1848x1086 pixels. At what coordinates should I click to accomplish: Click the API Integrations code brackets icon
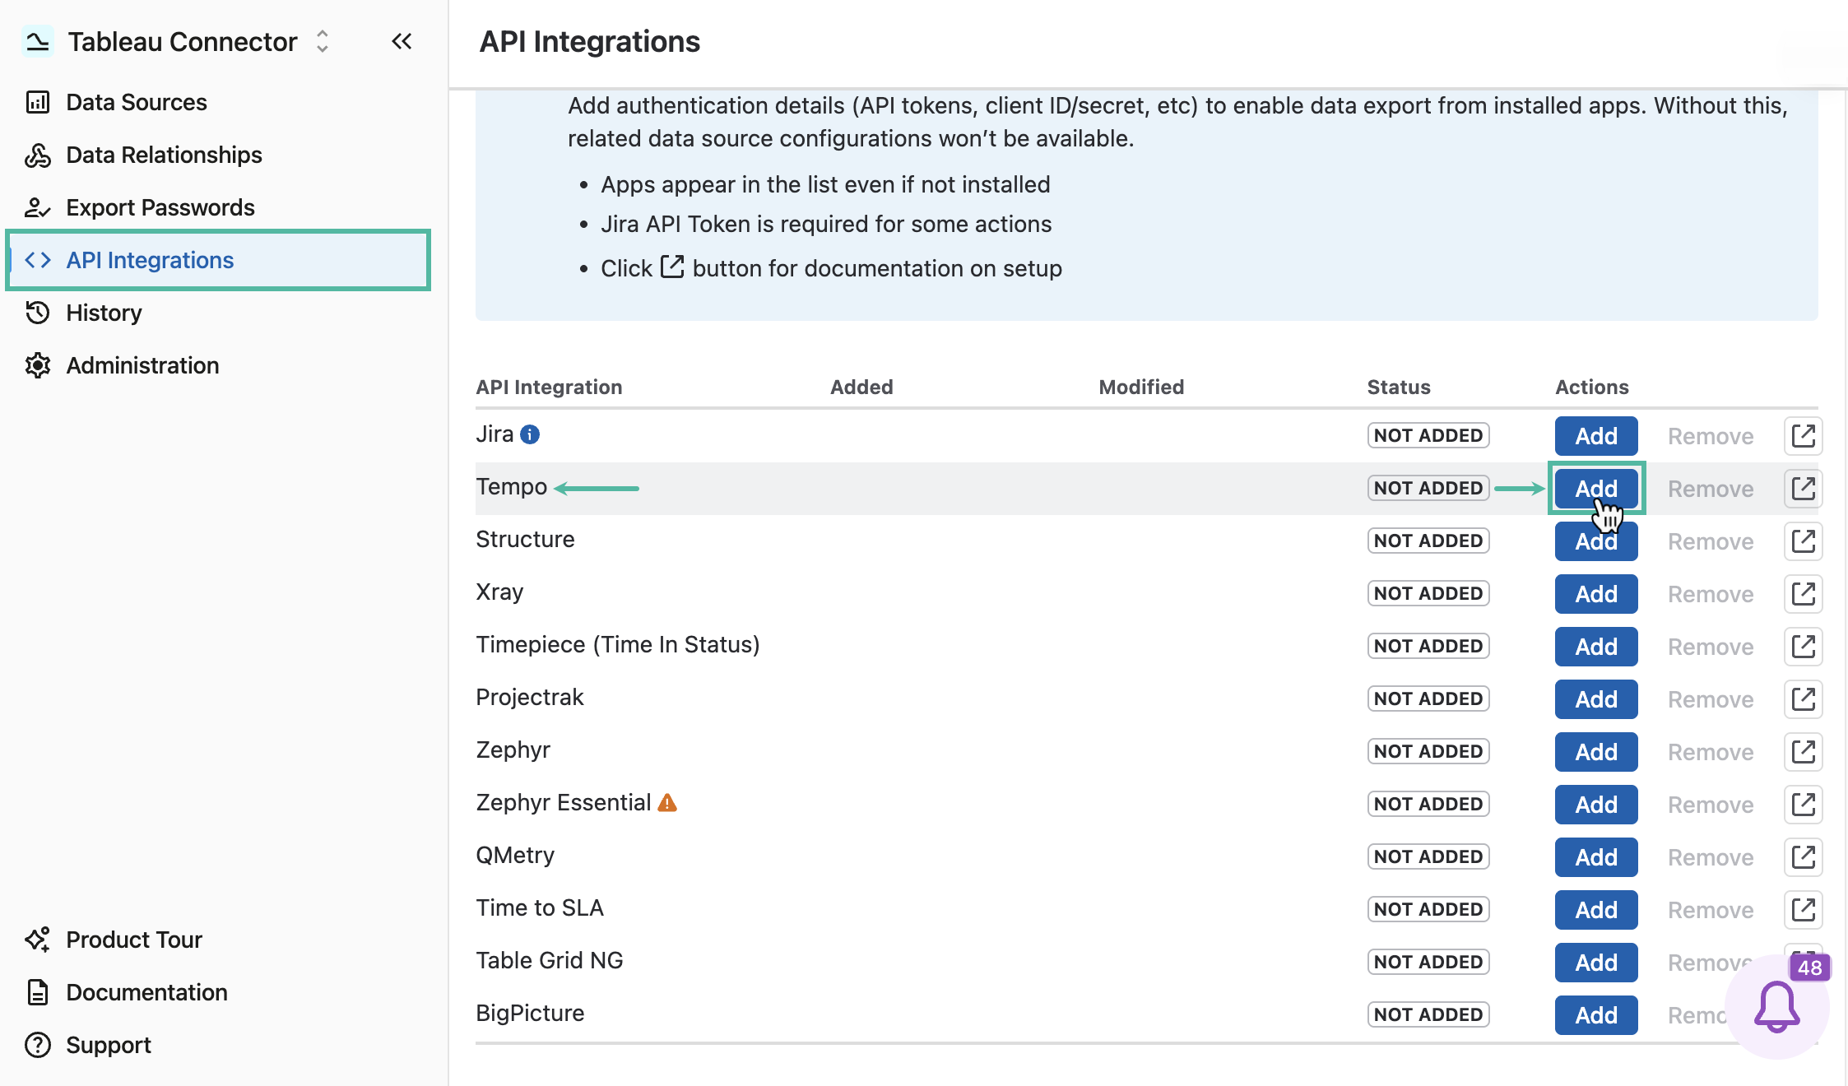click(x=38, y=260)
